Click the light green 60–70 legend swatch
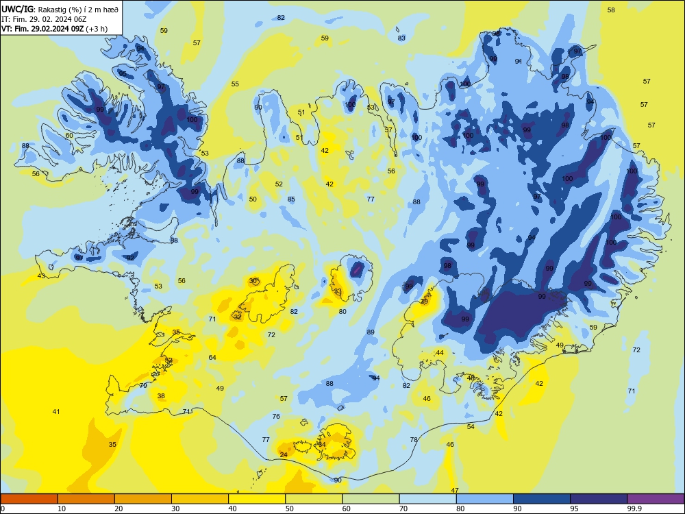The height and width of the screenshot is (514, 685). (371, 499)
